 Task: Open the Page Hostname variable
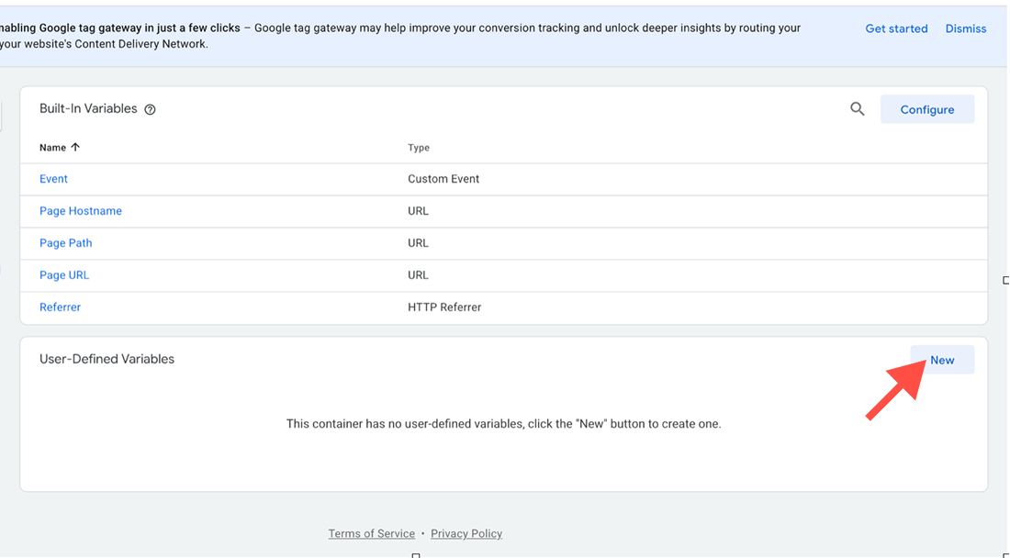tap(81, 211)
